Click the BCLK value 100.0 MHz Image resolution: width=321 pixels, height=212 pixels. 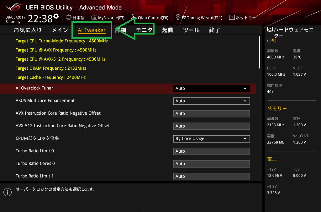coord(276,74)
